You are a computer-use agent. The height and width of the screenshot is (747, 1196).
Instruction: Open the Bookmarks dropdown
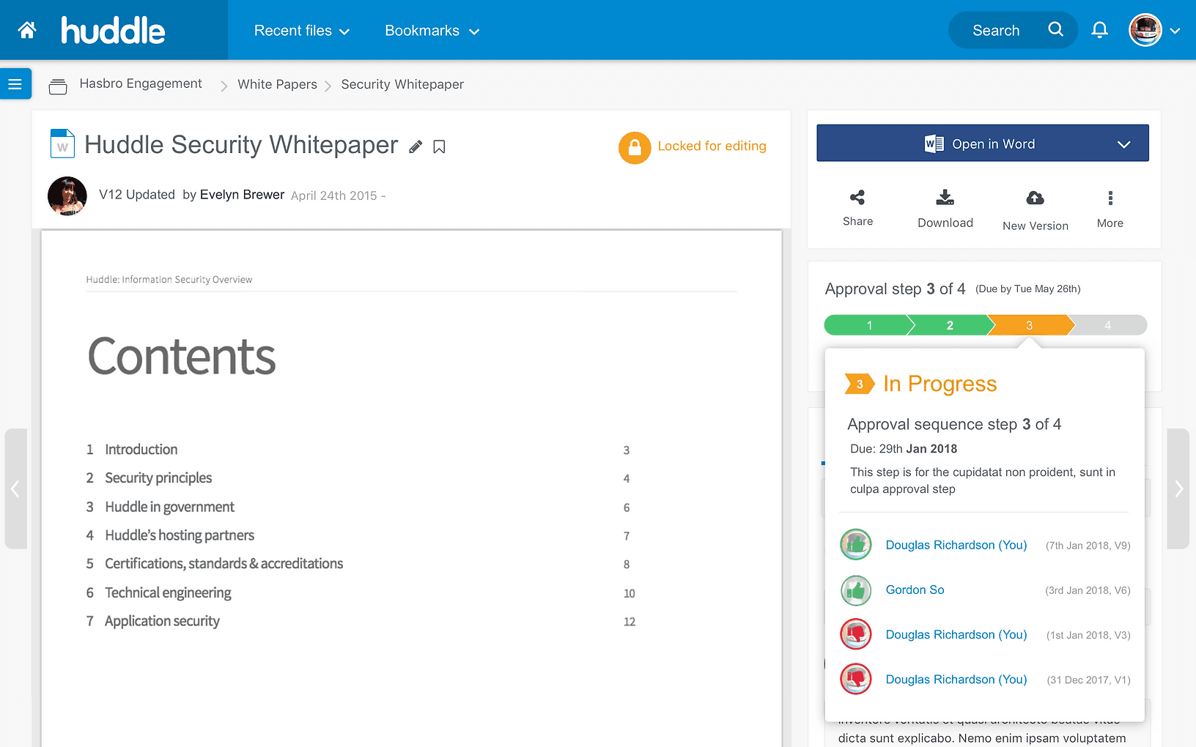[432, 31]
